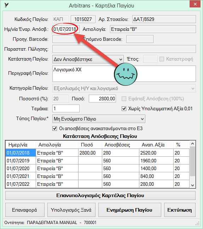Click the Ποσό field showing 2800,00
This screenshot has height=229, width=203.
click(102, 99)
